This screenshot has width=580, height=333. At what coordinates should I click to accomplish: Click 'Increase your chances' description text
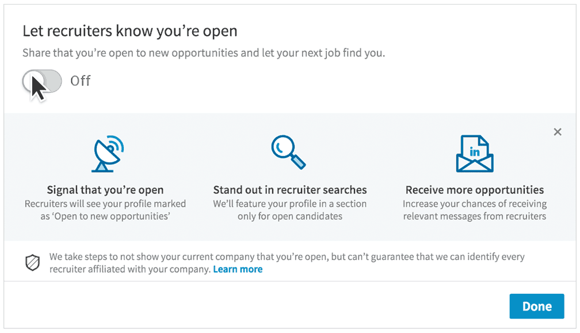coord(475,204)
